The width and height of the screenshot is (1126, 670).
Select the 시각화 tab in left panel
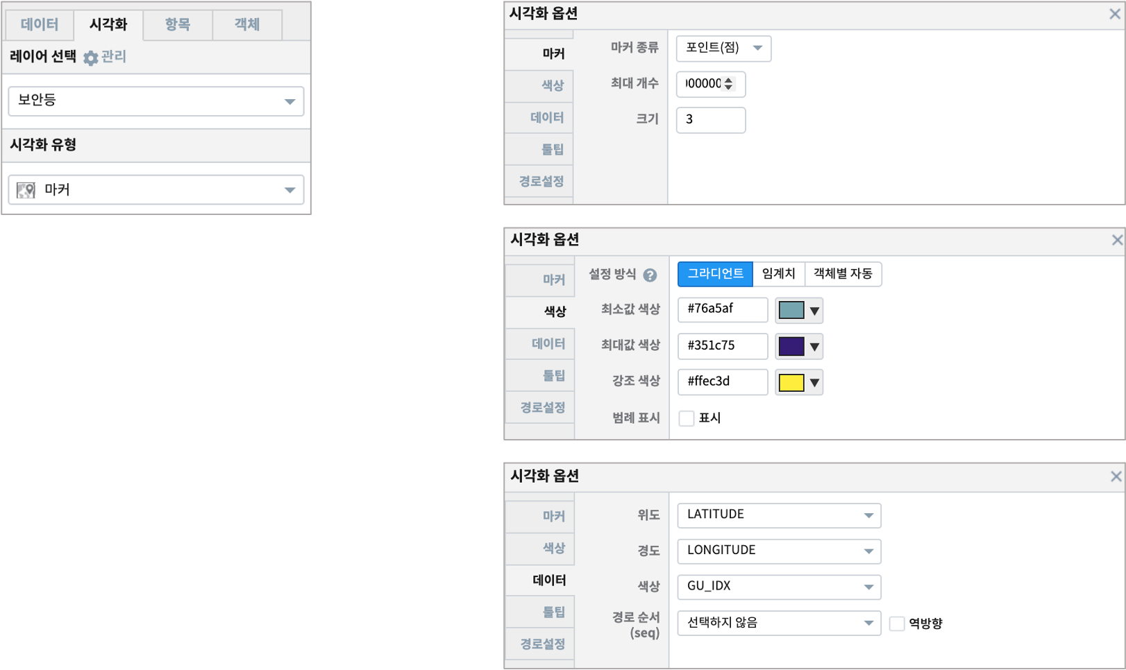click(108, 25)
